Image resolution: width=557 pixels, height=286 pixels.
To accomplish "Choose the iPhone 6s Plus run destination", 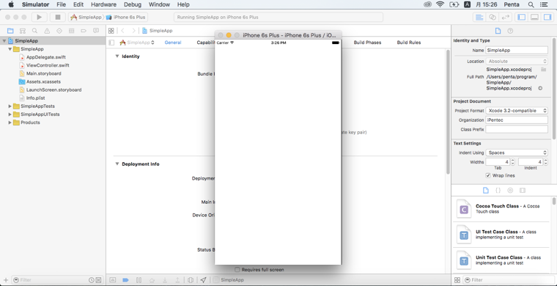I will (x=126, y=17).
